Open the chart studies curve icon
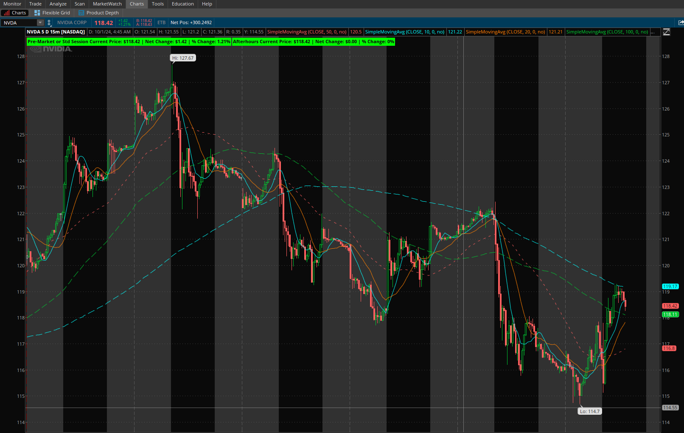Viewport: 684px width, 433px height. click(667, 32)
